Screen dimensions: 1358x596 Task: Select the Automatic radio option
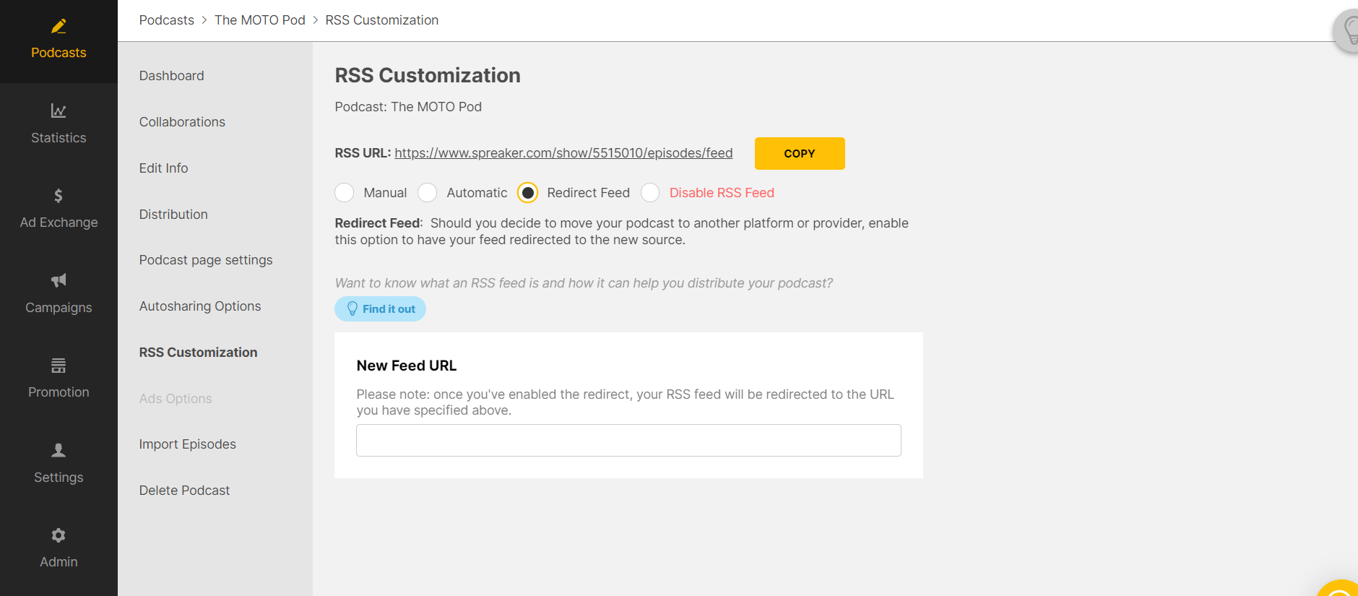coord(428,193)
